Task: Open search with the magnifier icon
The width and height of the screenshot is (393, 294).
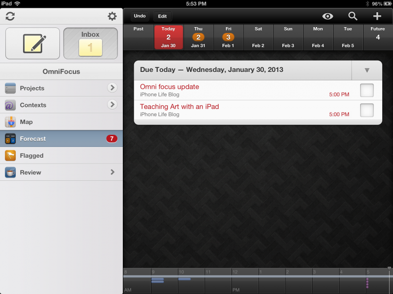Action: [353, 16]
